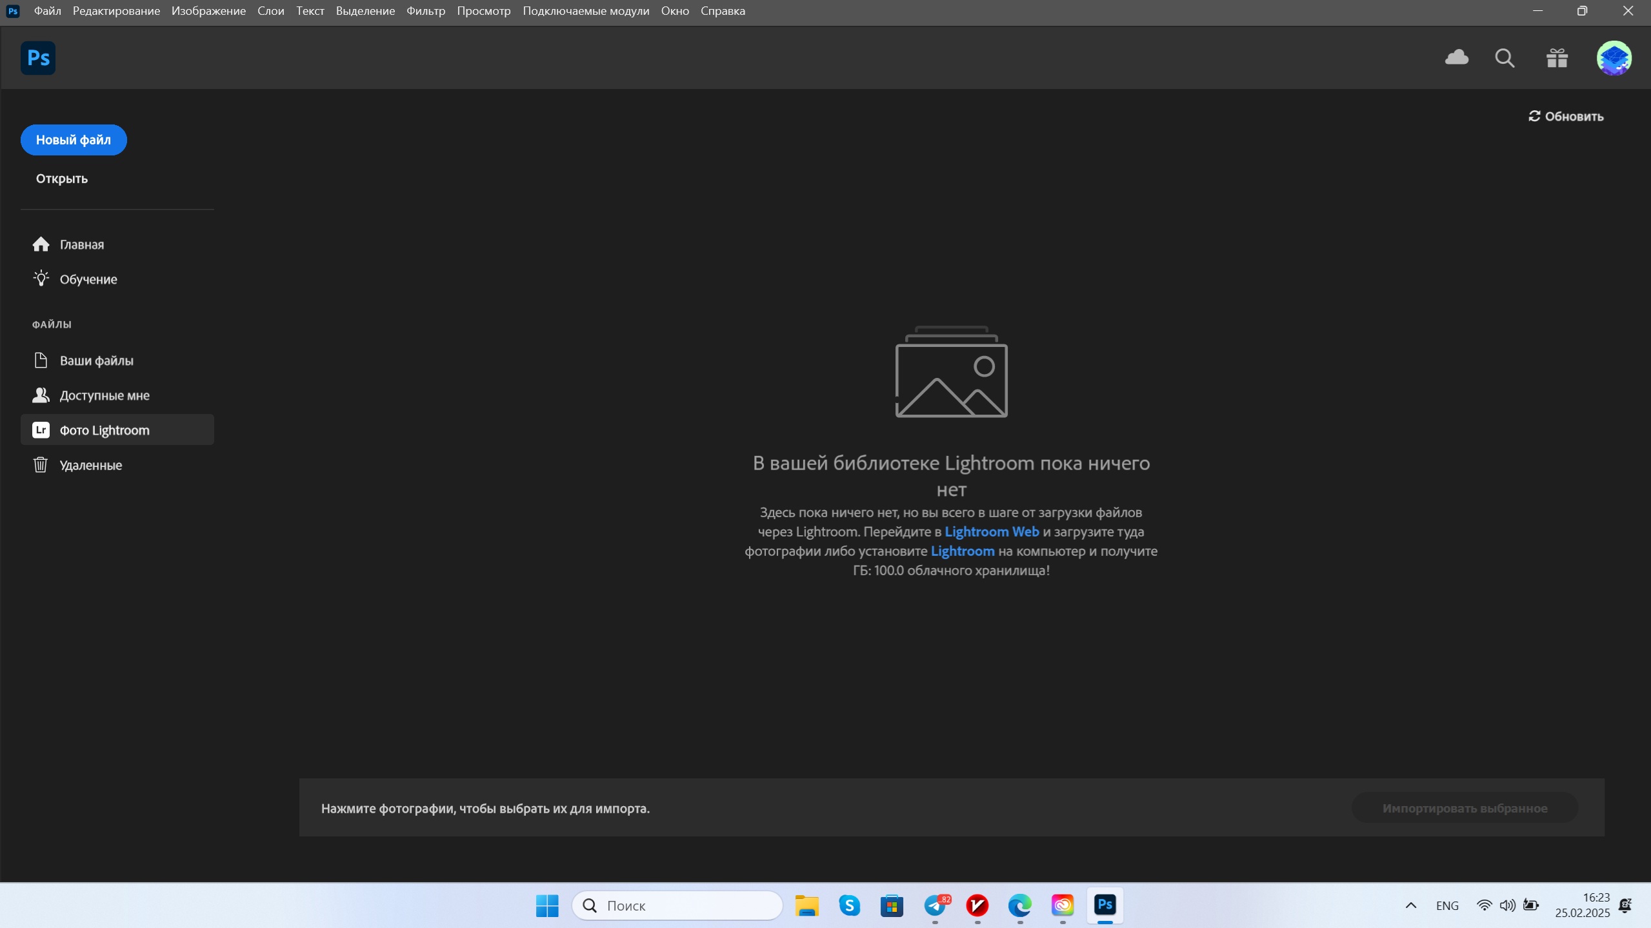
Task: Click the Windows Start button
Action: 547,905
